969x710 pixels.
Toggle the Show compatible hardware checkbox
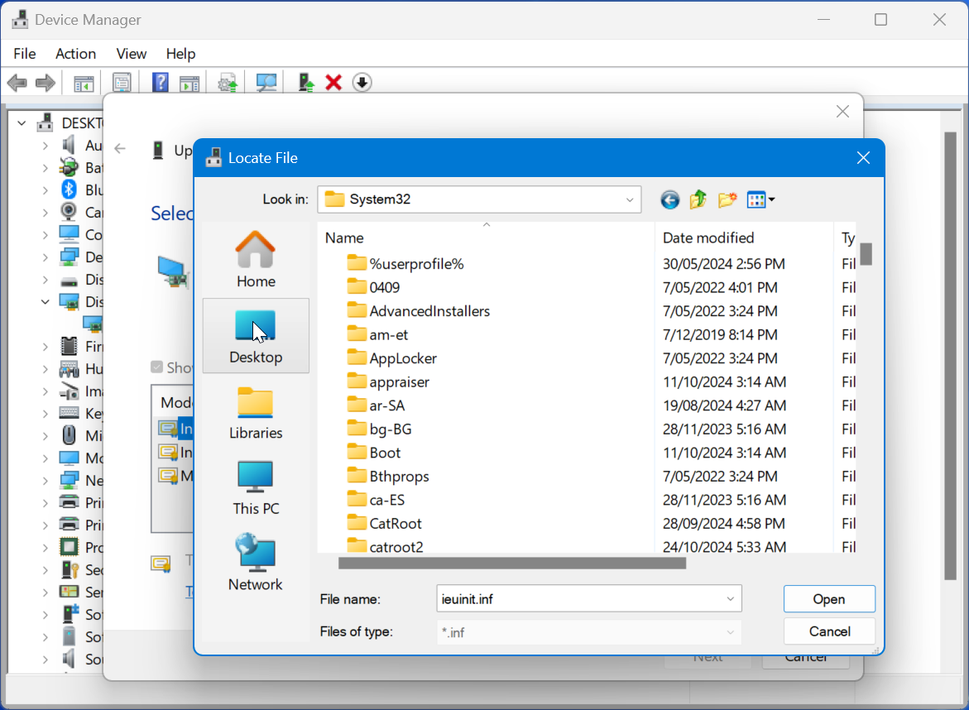coord(157,367)
